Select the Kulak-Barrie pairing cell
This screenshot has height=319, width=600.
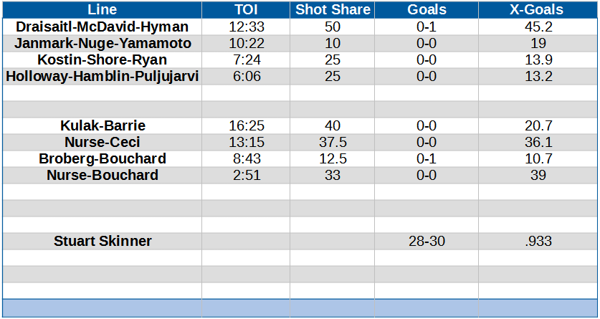point(103,126)
